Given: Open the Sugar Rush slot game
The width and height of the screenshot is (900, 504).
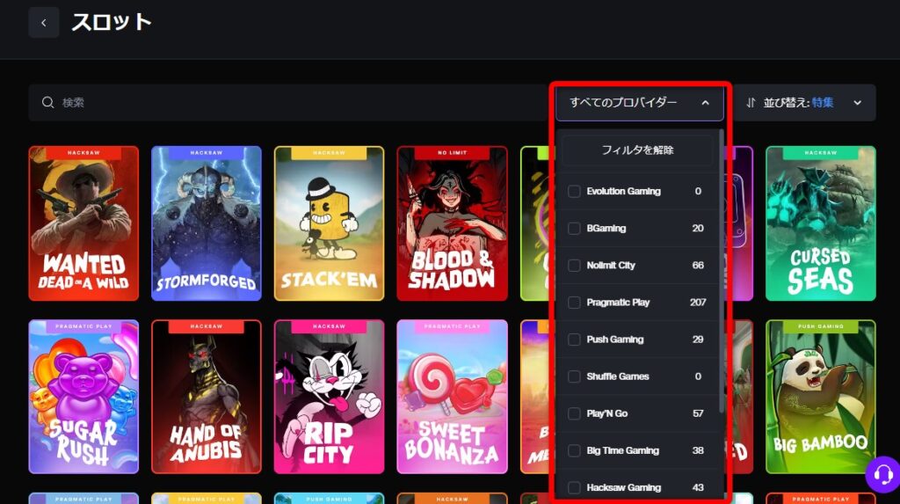Looking at the screenshot, I should [x=83, y=397].
